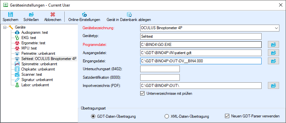Select the Audiogramm: test entry

pyautogui.click(x=35, y=33)
